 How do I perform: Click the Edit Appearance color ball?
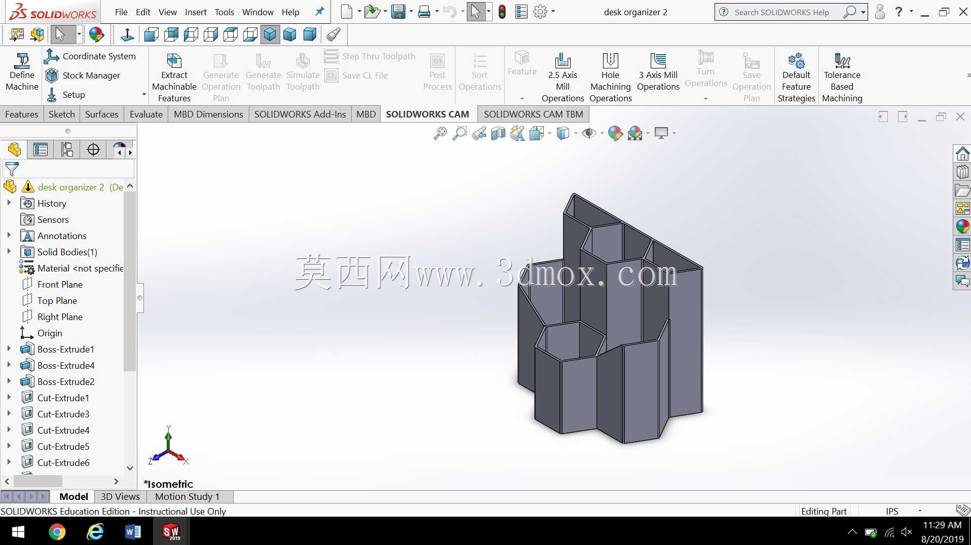[615, 133]
